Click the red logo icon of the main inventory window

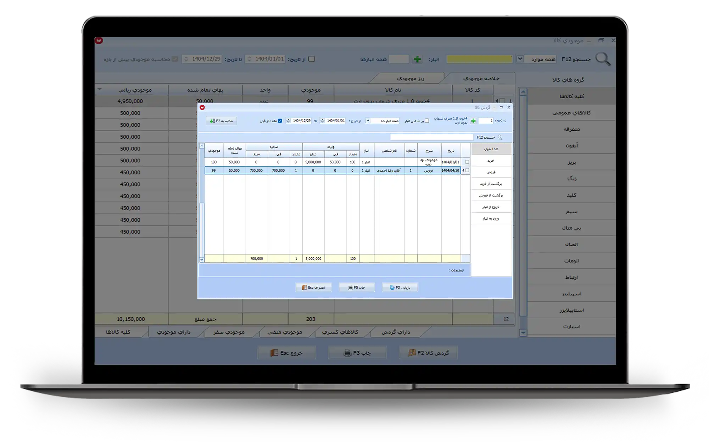coord(99,41)
